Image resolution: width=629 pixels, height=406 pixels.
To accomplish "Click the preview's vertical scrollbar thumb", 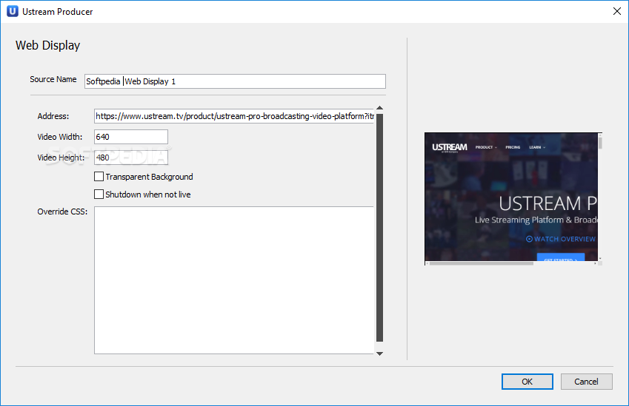I will 600,143.
